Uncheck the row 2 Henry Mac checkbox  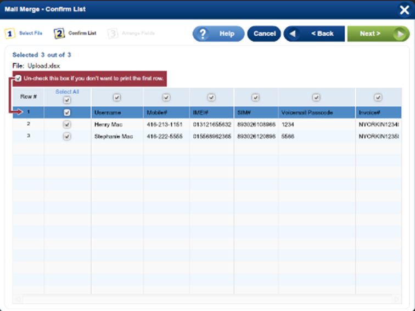67,125
